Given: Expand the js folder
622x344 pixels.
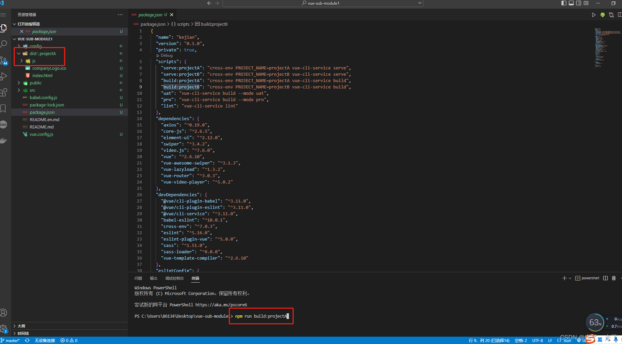Looking at the screenshot, I should [22, 61].
